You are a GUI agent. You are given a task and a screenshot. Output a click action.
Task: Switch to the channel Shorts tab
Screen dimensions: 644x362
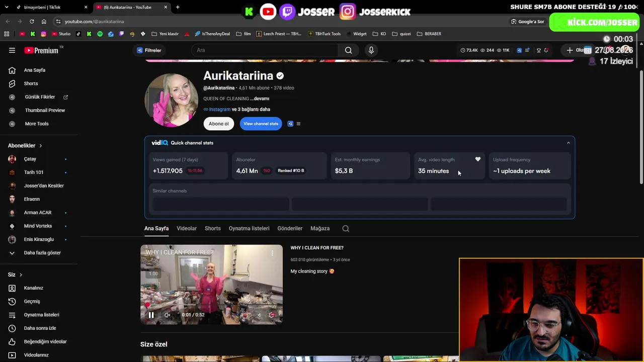[x=213, y=228]
